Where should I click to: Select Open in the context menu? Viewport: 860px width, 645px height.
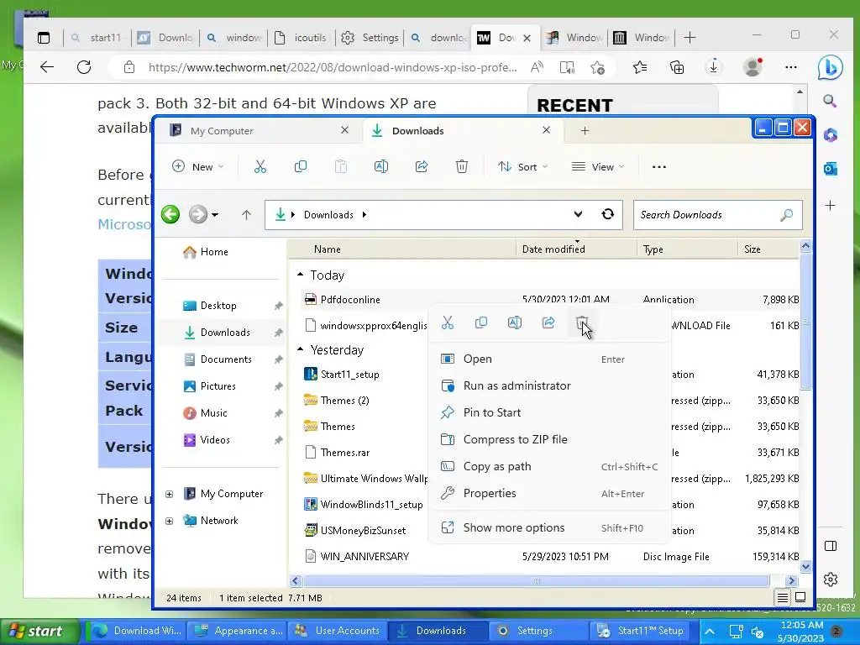click(548, 359)
